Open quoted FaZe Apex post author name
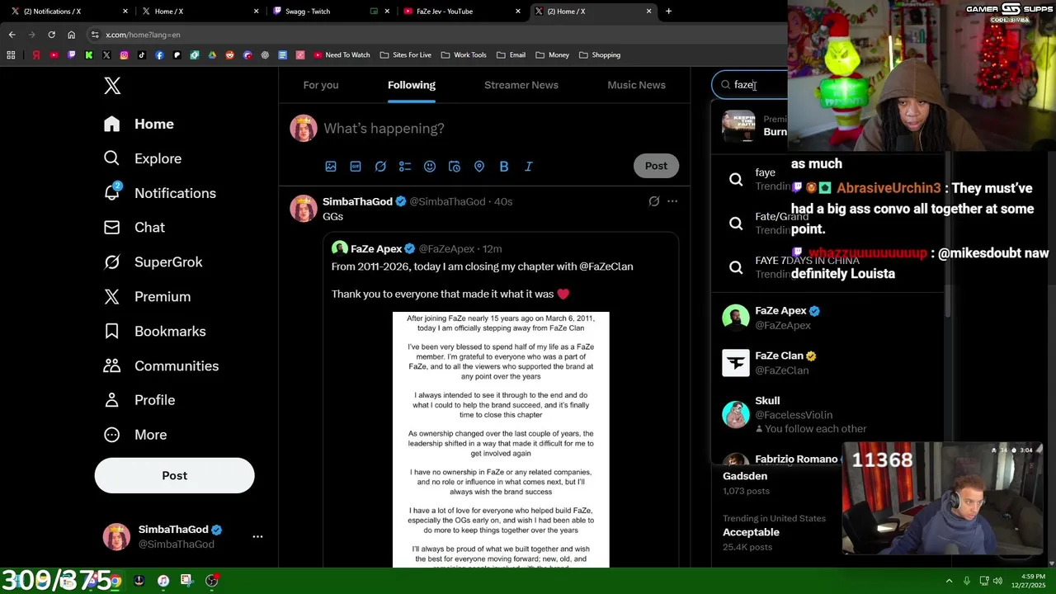1056x594 pixels. click(376, 248)
